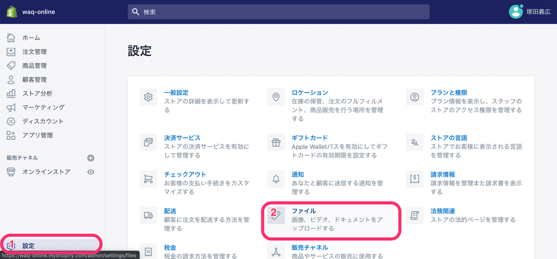
Task: Open アプリ管理 in the sidebar
Action: (37, 135)
